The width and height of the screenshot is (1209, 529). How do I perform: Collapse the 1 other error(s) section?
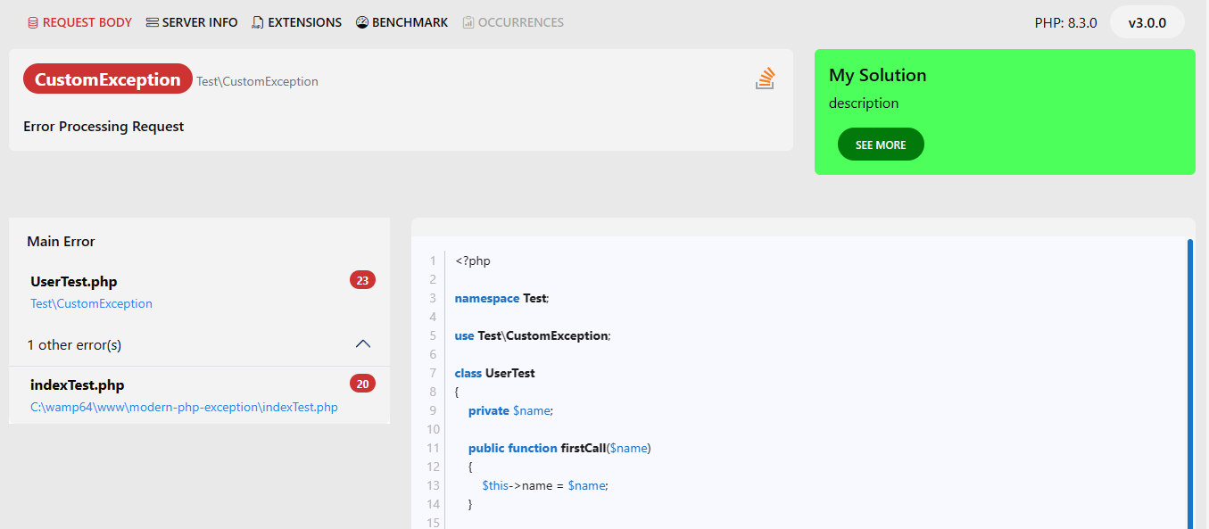(362, 344)
